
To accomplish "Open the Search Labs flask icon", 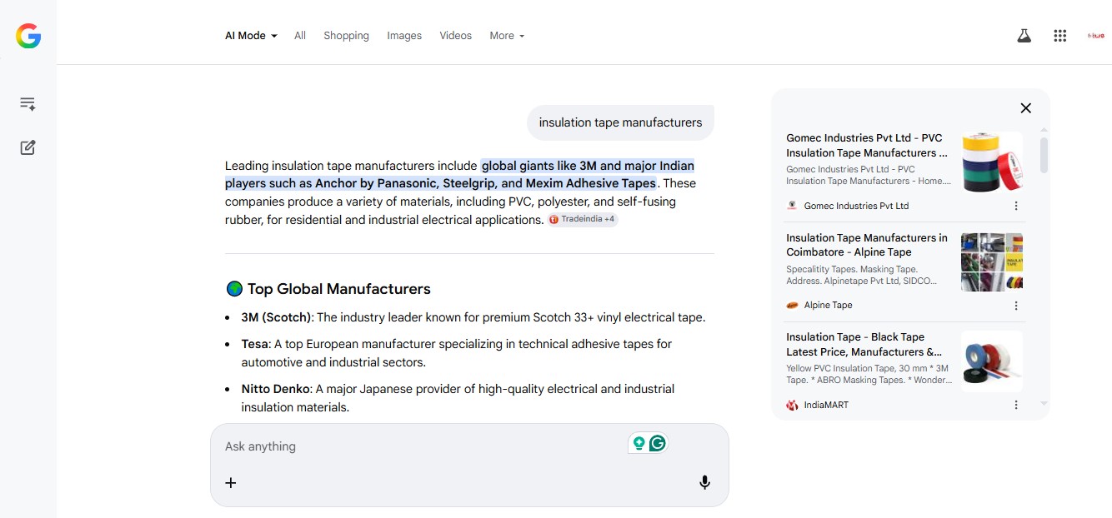I will point(1024,36).
